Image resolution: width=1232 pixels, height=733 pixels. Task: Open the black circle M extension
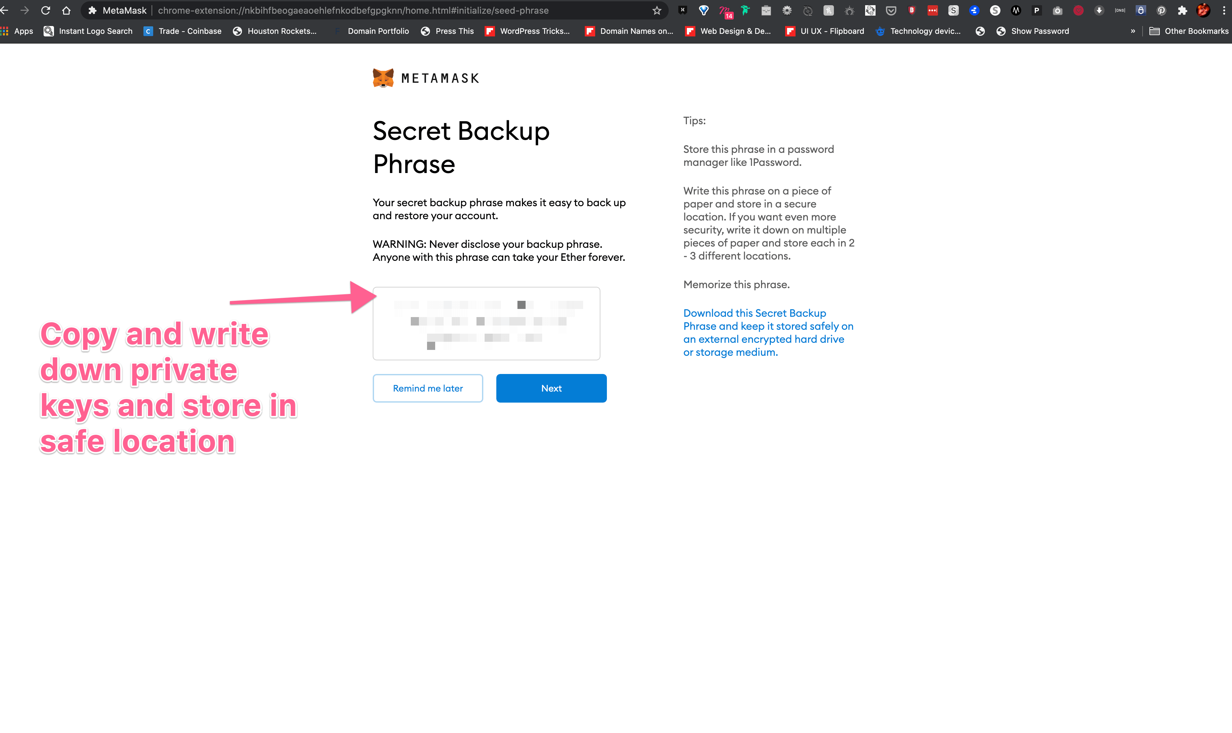(x=1016, y=10)
